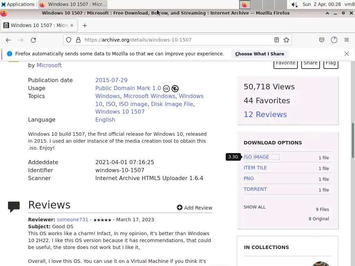Click the volume muted icon in system tray

(294, 5)
